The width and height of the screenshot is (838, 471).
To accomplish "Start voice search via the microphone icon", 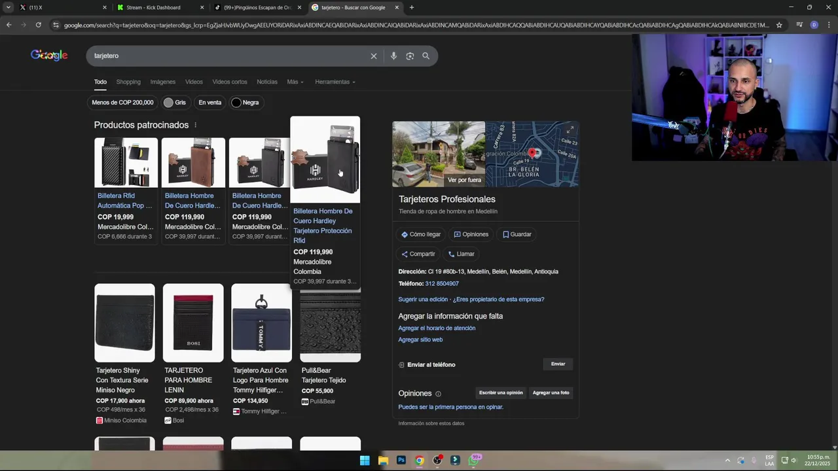I will [x=393, y=56].
